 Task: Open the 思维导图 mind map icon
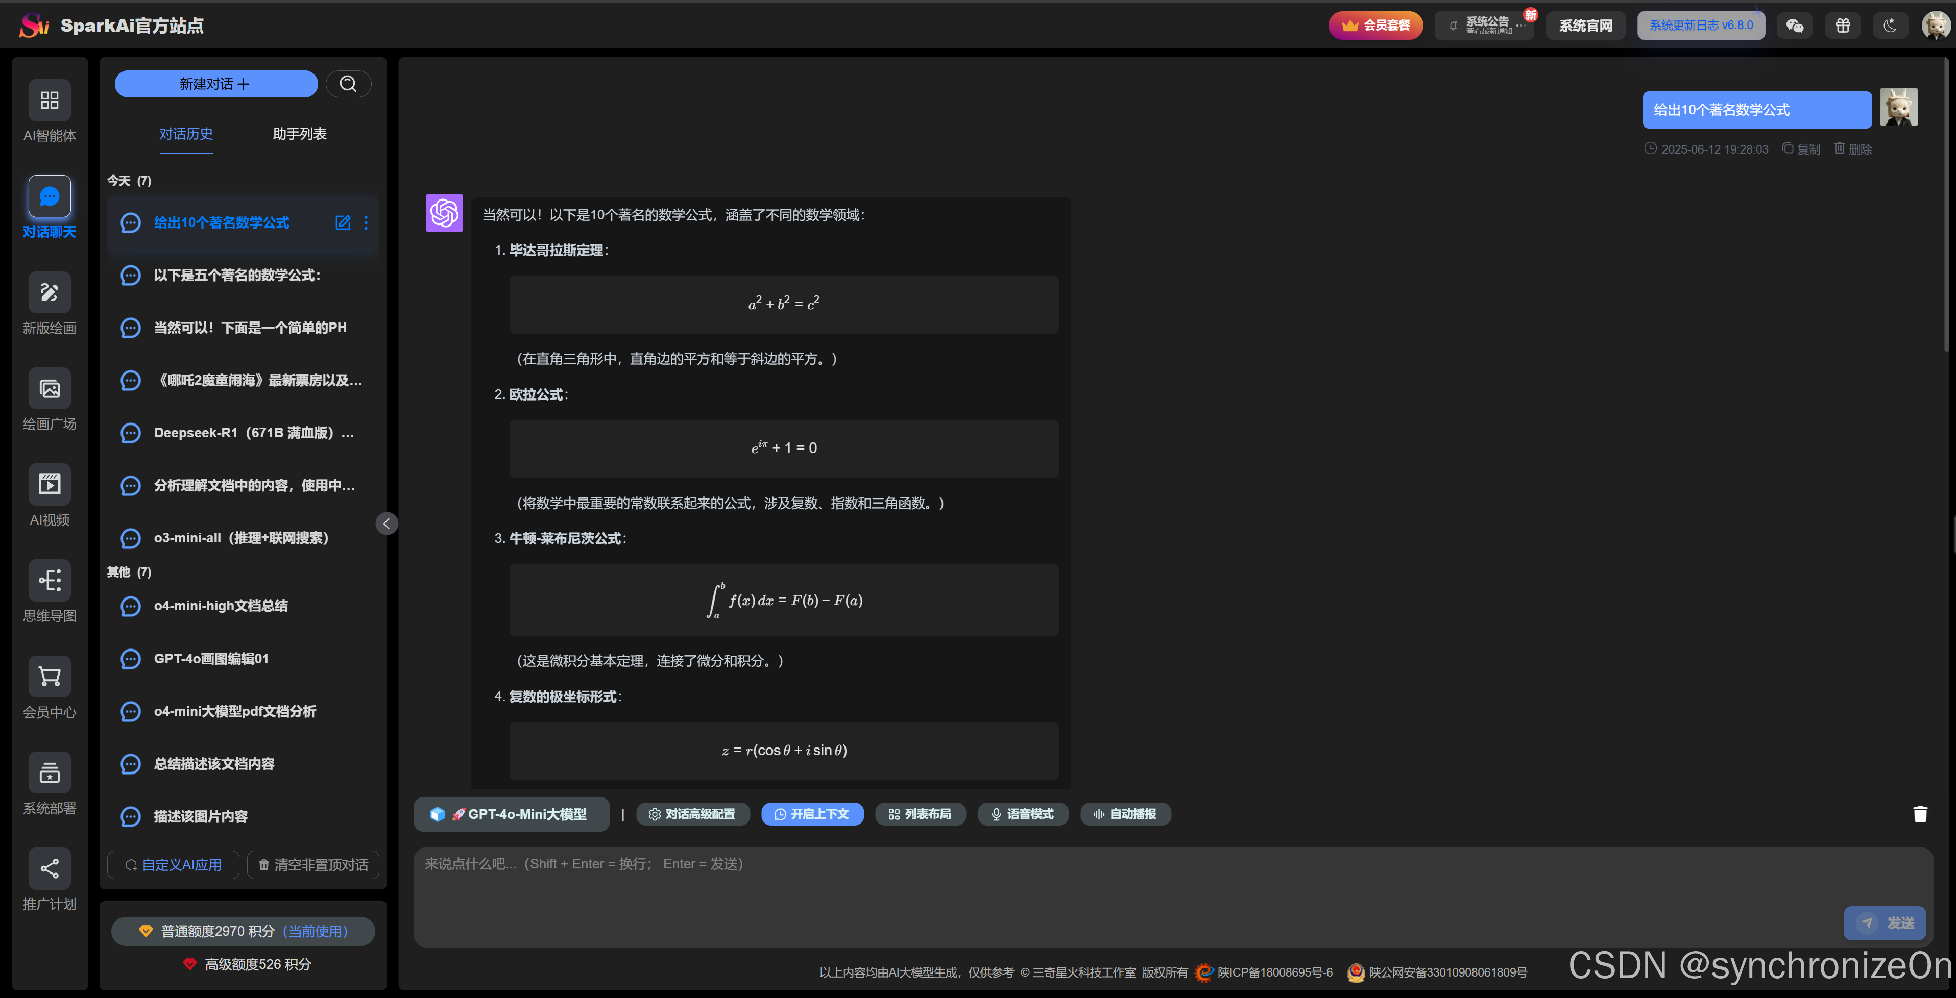coord(50,581)
